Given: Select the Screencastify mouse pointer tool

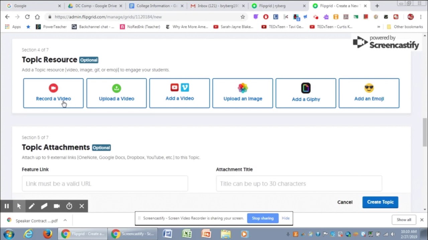Looking at the screenshot, I should click(19, 206).
